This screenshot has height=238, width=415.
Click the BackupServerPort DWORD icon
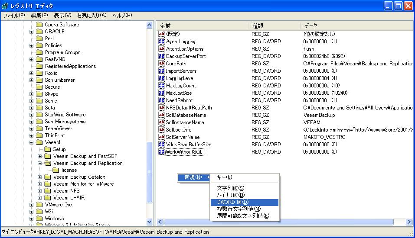pos(161,56)
